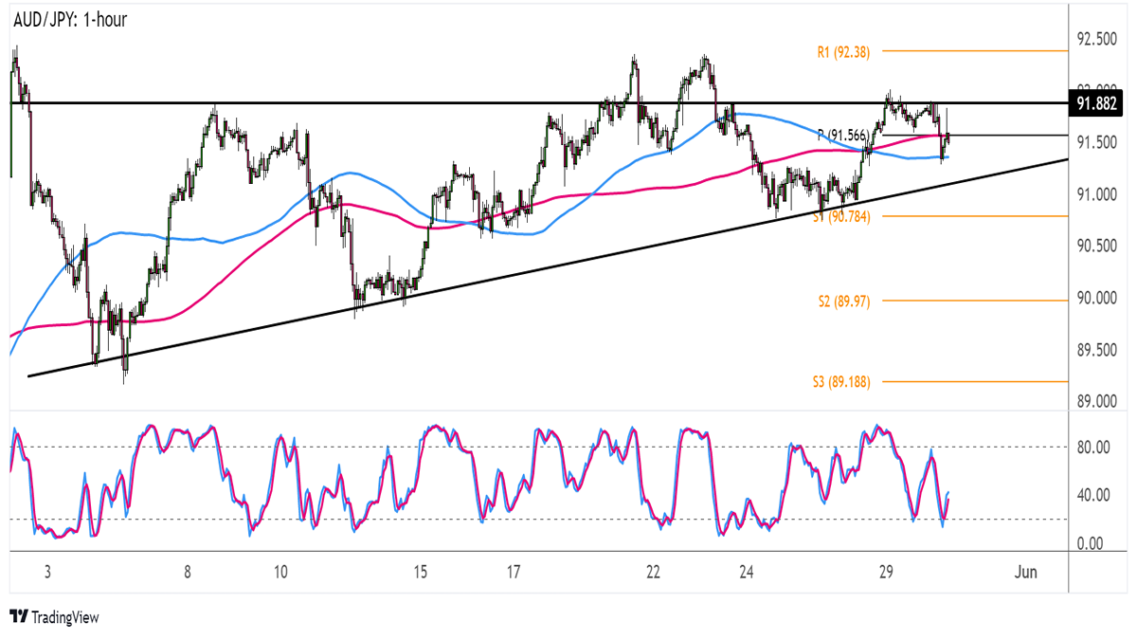Click the TradingView brand name text
Viewport: 1137px width, 640px height.
[64, 617]
